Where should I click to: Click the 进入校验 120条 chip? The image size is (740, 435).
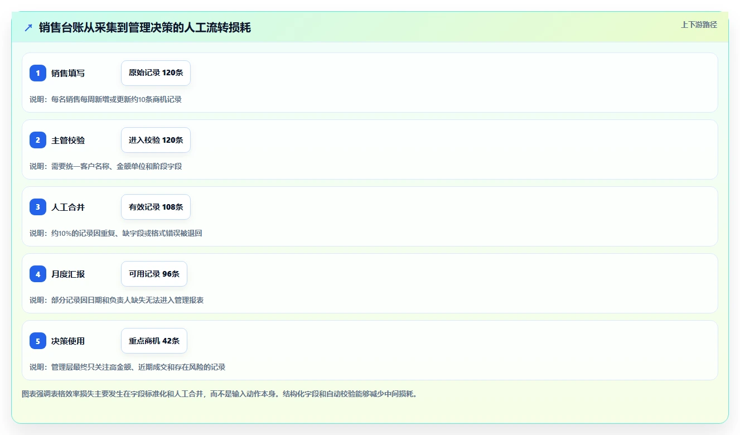(x=156, y=140)
